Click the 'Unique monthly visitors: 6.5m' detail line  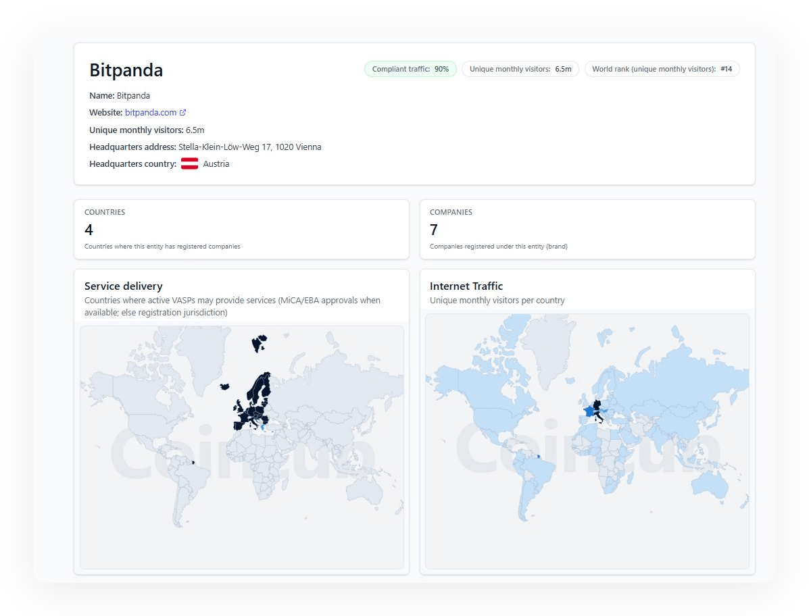coord(147,130)
